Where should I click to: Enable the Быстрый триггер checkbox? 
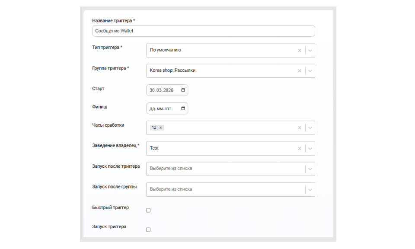148,211
